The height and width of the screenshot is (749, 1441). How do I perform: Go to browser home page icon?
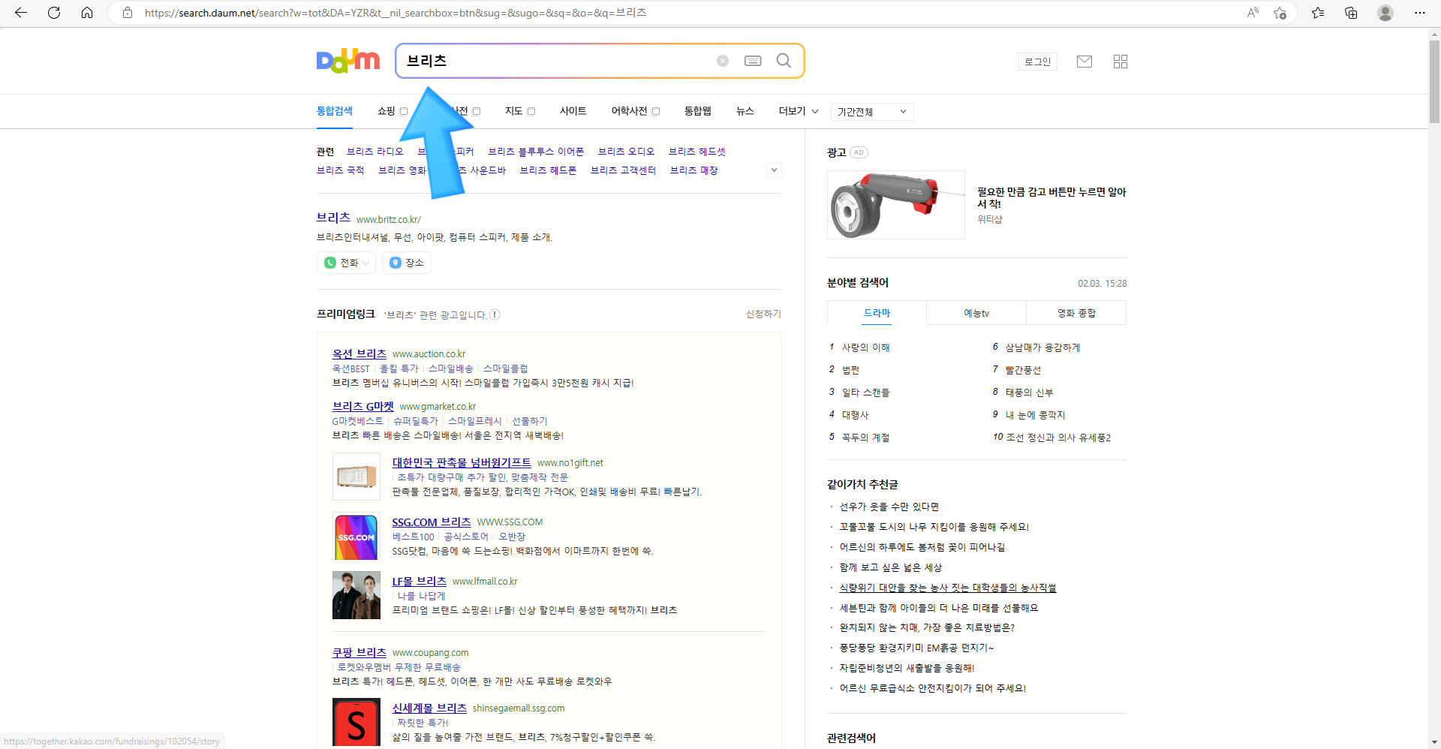coord(87,13)
